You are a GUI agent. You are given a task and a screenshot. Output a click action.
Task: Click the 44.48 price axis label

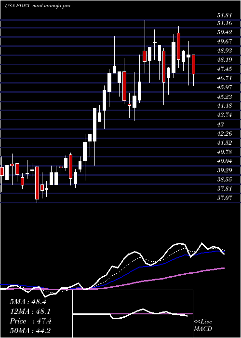pos(224,106)
